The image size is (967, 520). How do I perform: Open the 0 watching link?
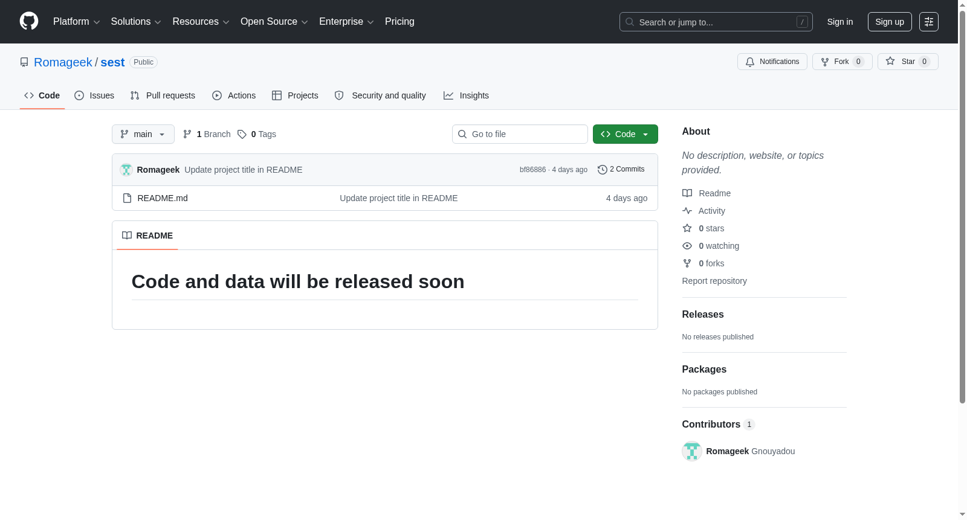[711, 246]
